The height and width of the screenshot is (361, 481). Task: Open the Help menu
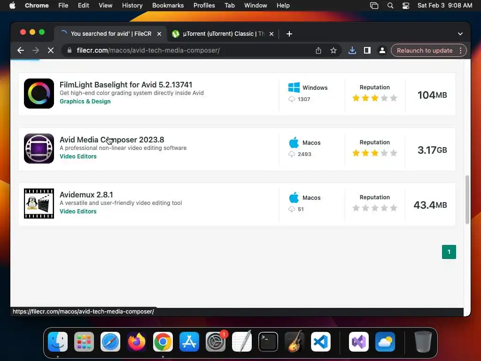[283, 6]
